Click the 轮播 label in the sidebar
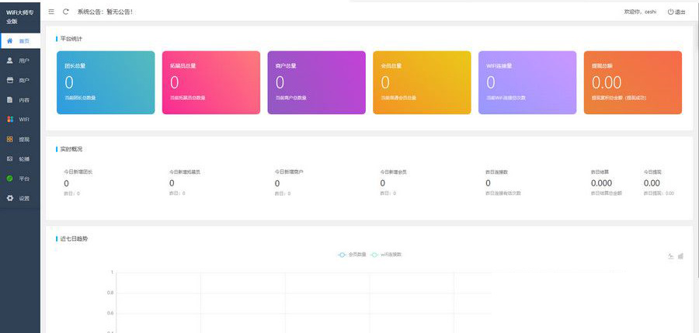Image resolution: width=699 pixels, height=333 pixels. pyautogui.click(x=24, y=159)
